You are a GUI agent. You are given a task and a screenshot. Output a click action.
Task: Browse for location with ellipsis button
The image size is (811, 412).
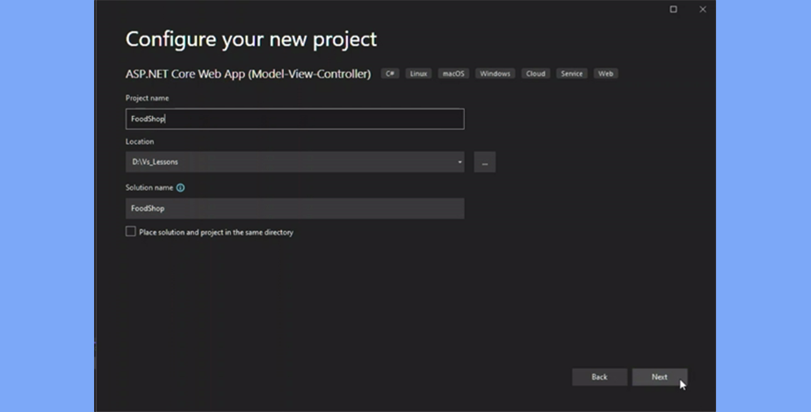[485, 162]
